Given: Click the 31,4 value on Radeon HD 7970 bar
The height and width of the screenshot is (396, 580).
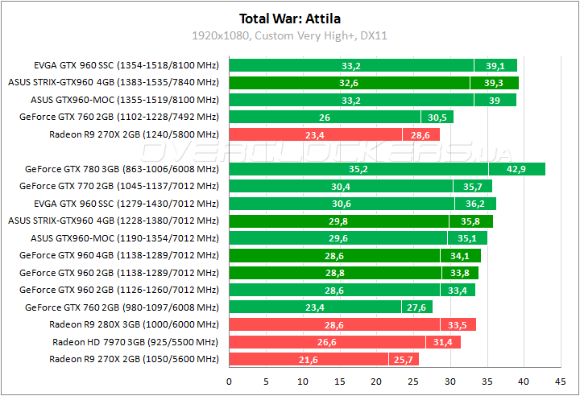Looking at the screenshot, I should coord(443,342).
